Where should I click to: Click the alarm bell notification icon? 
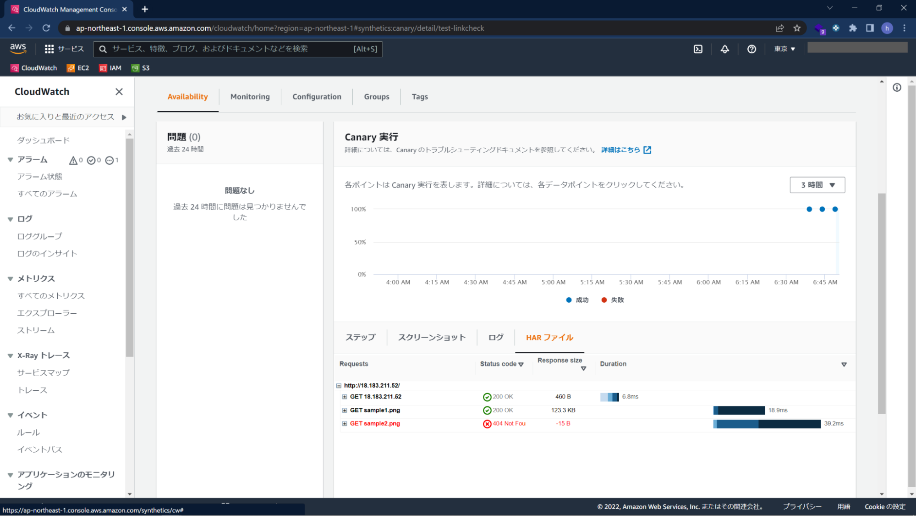point(724,49)
